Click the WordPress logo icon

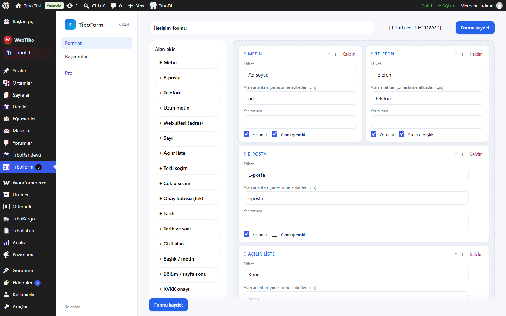click(x=6, y=6)
